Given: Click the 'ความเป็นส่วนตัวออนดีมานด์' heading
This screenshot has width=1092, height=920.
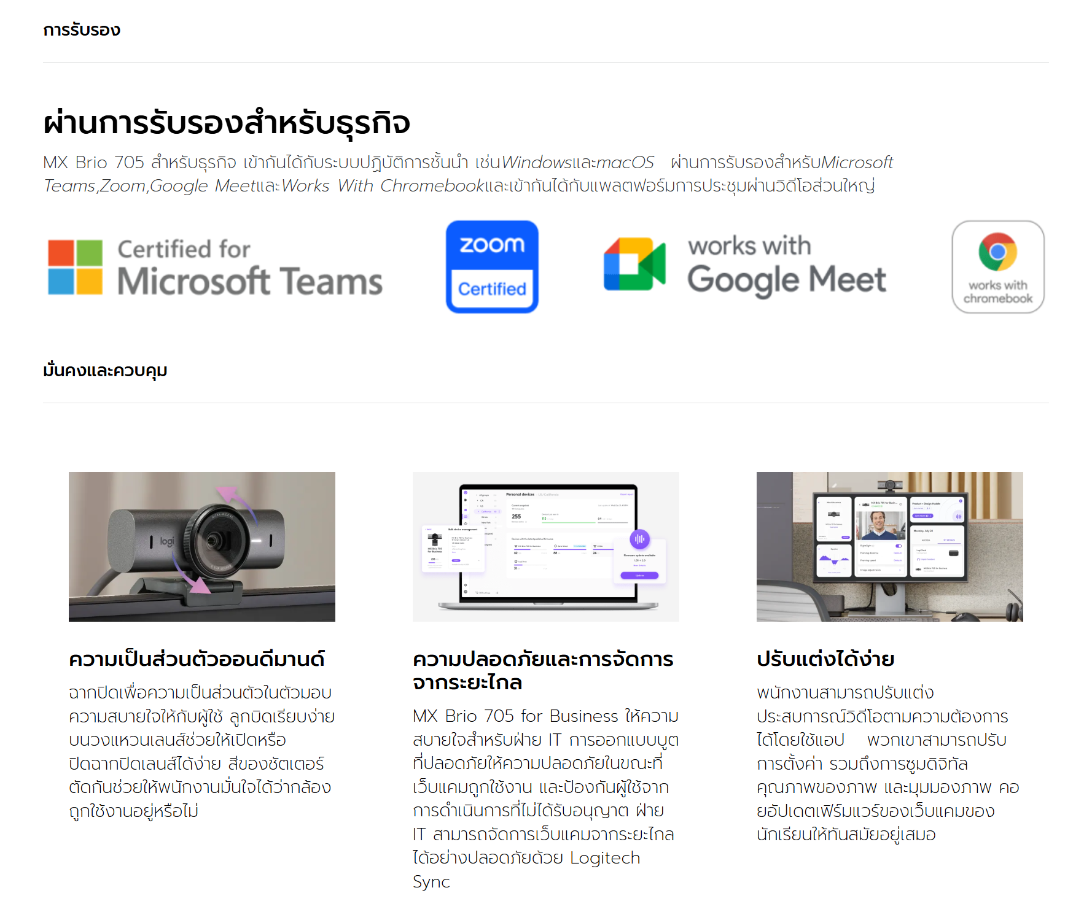Looking at the screenshot, I should click(197, 659).
